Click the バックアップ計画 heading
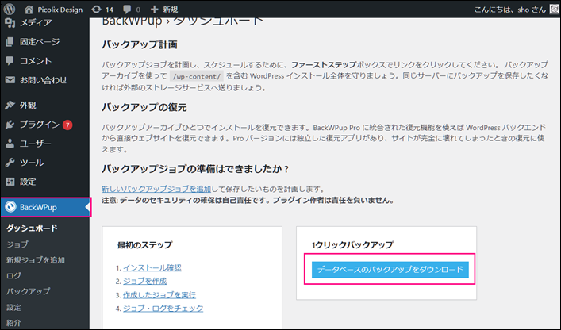This screenshot has width=561, height=330. click(140, 44)
